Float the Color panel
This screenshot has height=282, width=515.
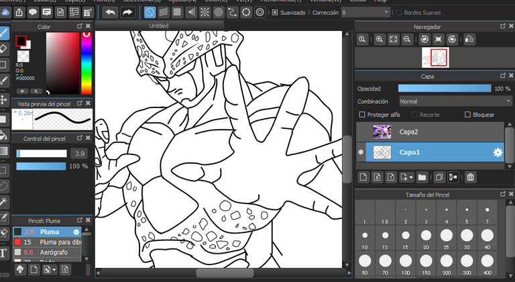click(80, 26)
